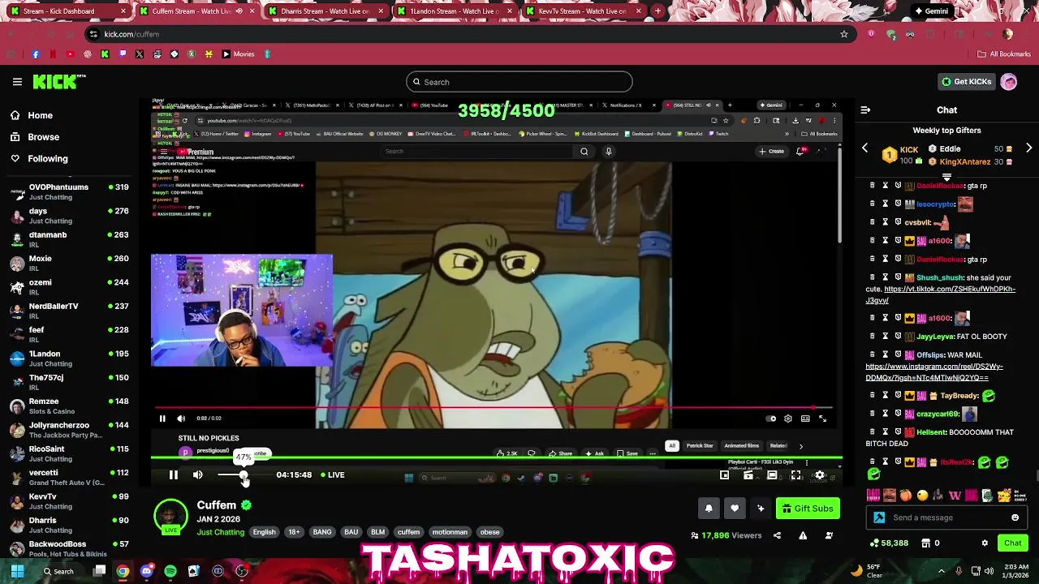Ban Hellsent with shield icon

point(898,432)
